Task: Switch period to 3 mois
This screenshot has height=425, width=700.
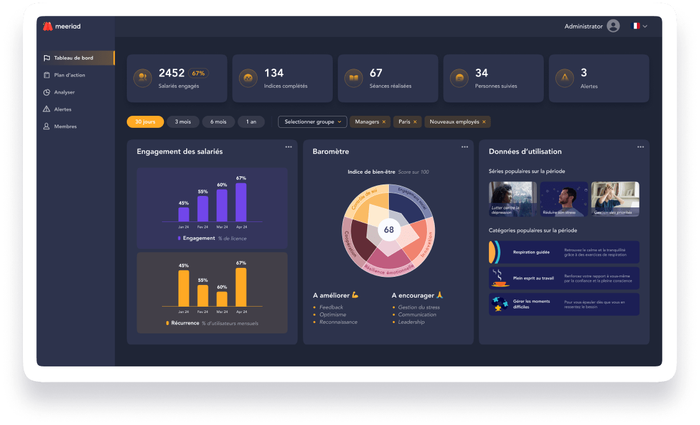Action: (x=183, y=122)
